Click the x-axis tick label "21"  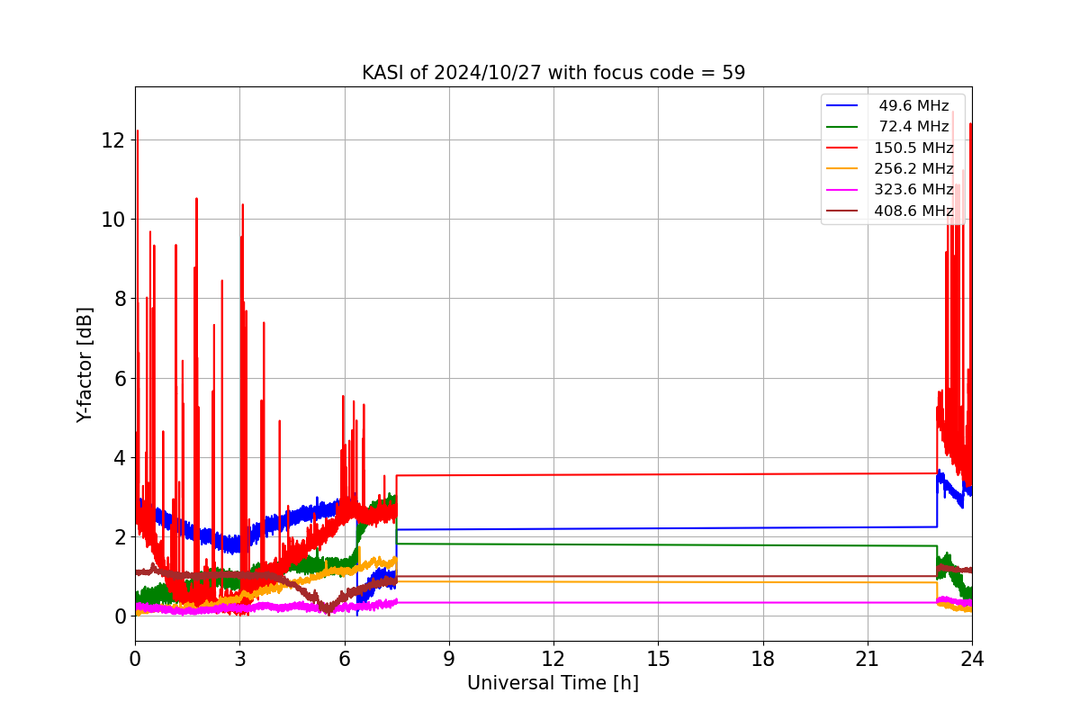[868, 659]
